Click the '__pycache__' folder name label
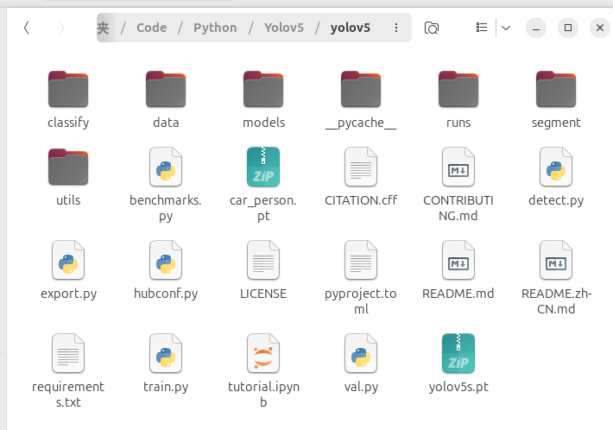Viewport: 613px width, 430px height. click(361, 123)
